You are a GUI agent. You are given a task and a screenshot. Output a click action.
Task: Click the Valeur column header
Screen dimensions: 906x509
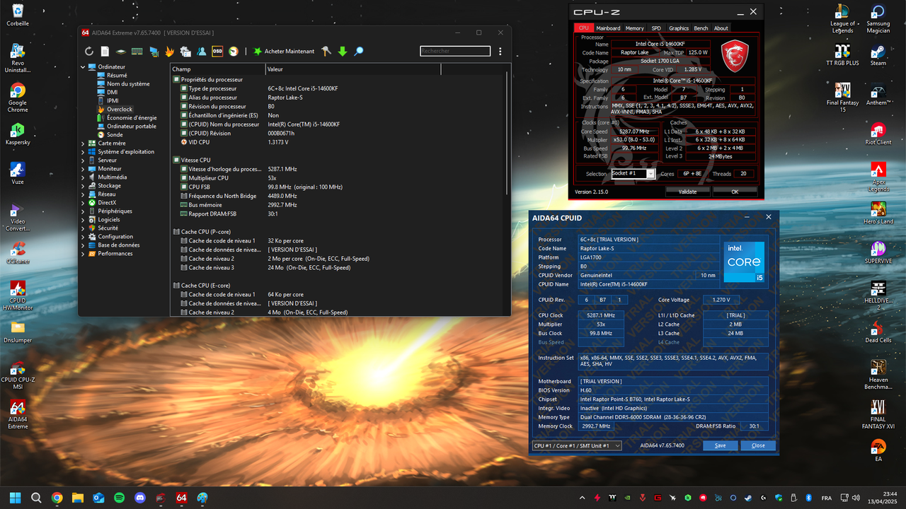pyautogui.click(x=353, y=69)
